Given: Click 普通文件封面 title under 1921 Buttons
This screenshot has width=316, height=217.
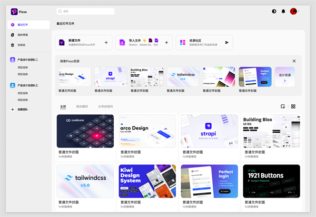Looking at the screenshot, I should tap(255, 202).
